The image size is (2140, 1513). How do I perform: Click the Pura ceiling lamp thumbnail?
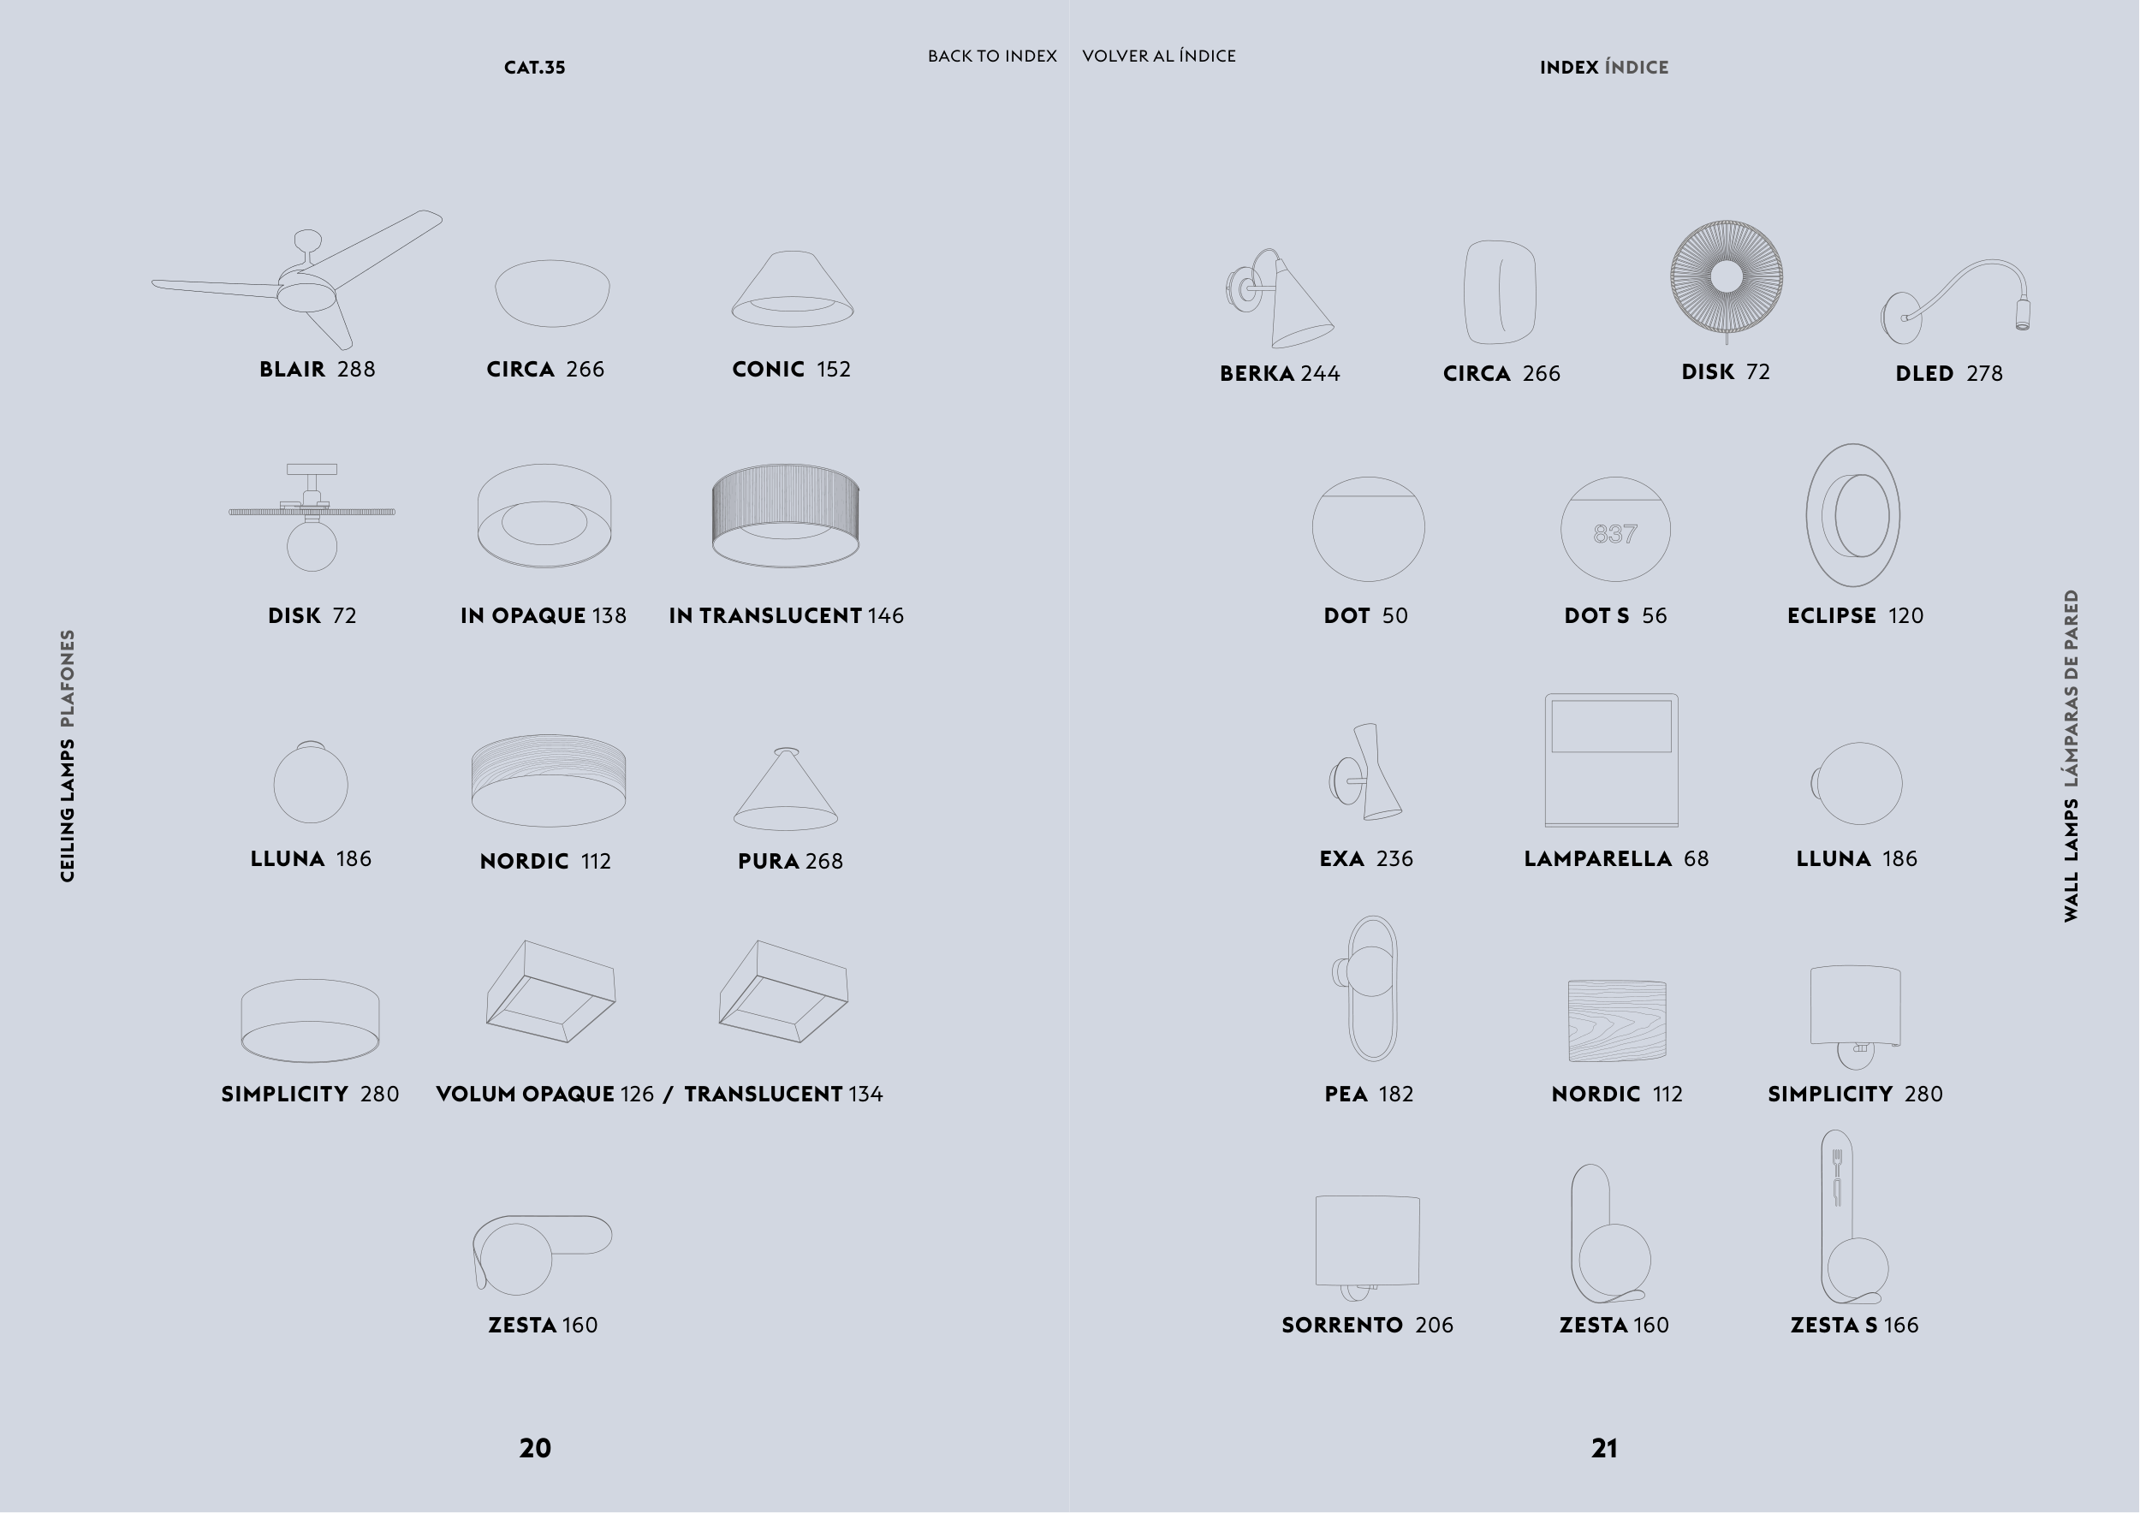(x=786, y=790)
